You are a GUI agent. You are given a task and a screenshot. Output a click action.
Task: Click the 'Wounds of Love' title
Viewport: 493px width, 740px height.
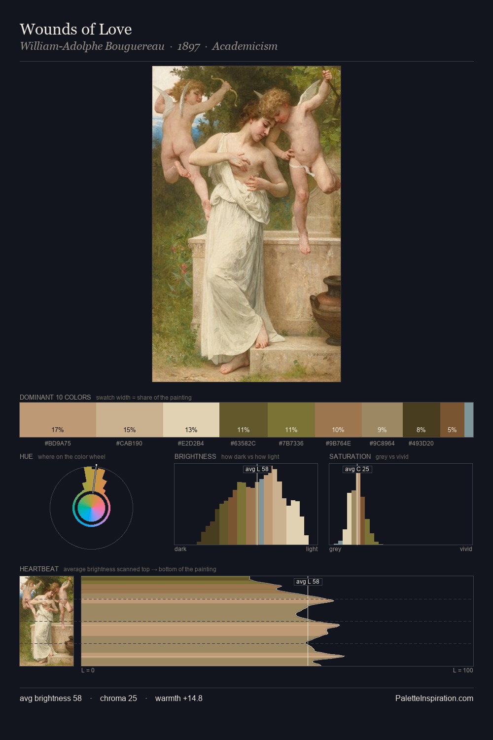click(76, 29)
